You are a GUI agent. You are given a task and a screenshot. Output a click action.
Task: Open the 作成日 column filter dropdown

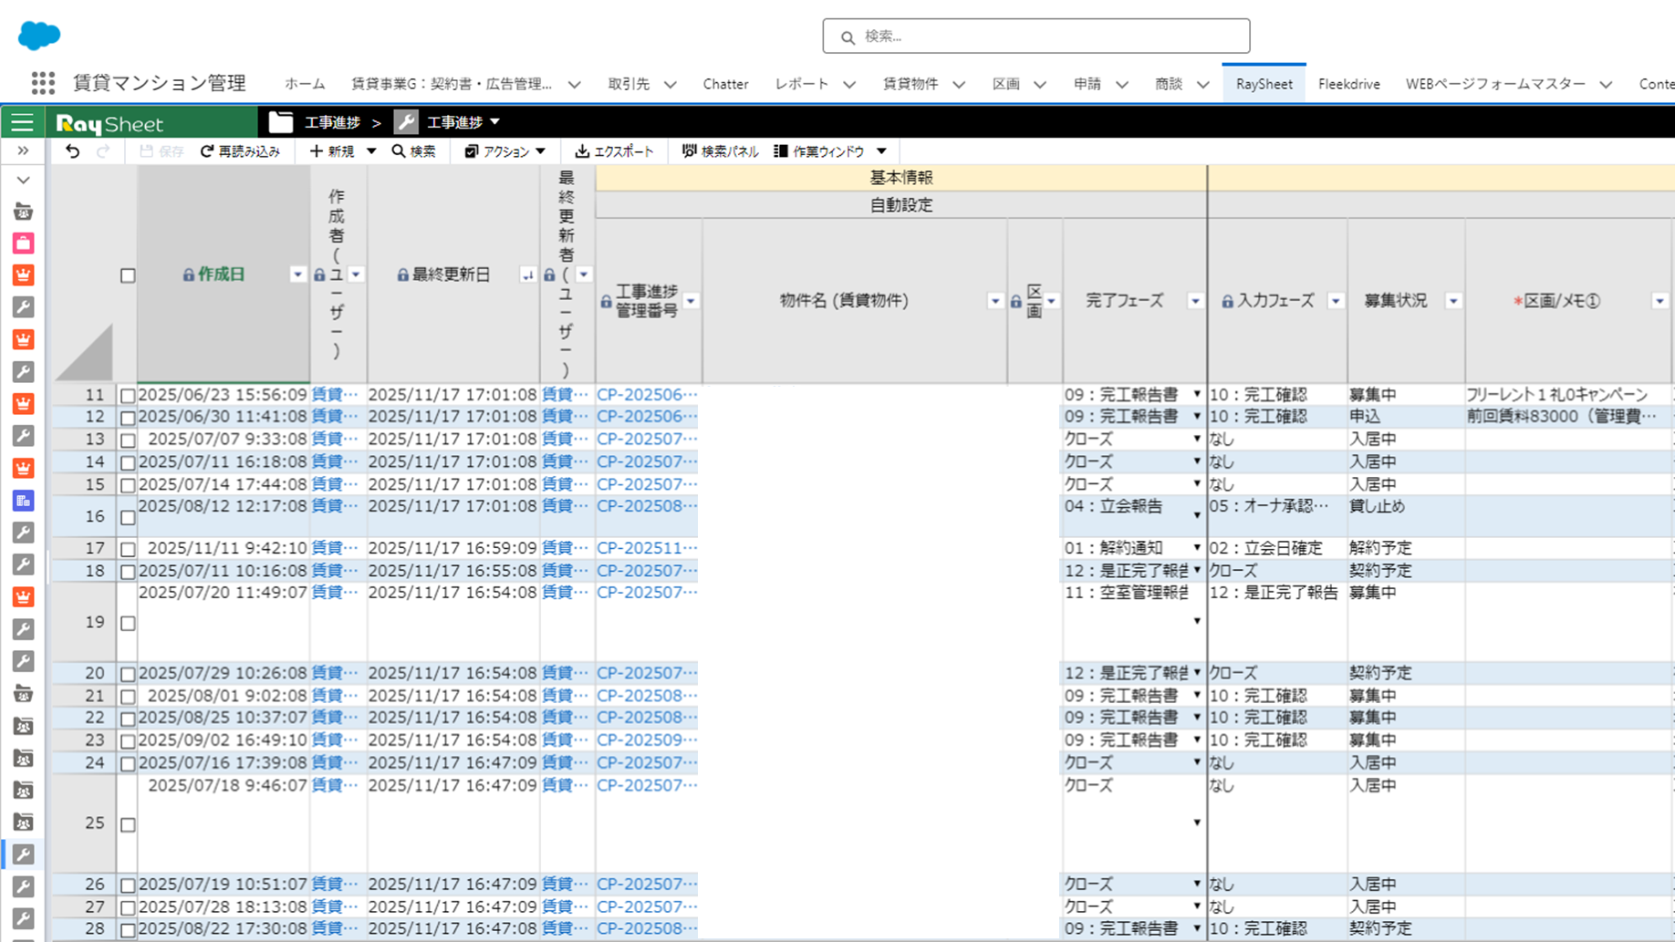(297, 274)
